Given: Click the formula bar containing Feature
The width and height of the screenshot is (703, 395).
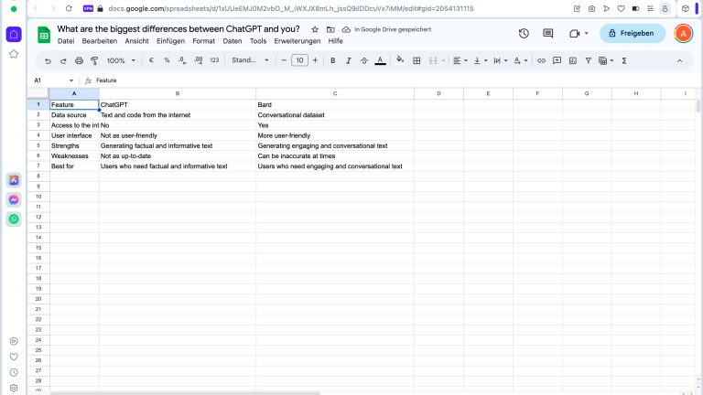Looking at the screenshot, I should click(x=395, y=80).
